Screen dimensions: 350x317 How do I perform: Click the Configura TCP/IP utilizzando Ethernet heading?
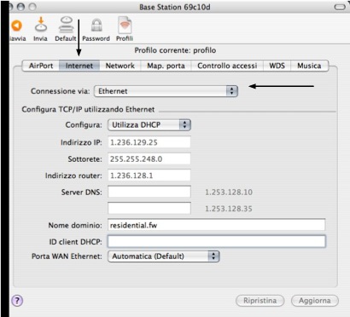(88, 109)
